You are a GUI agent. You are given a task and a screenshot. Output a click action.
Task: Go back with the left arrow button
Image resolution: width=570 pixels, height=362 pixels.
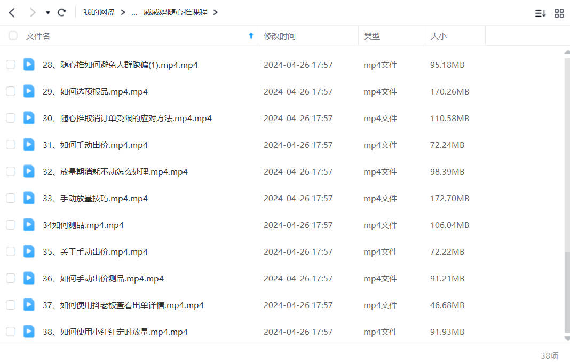coord(12,13)
